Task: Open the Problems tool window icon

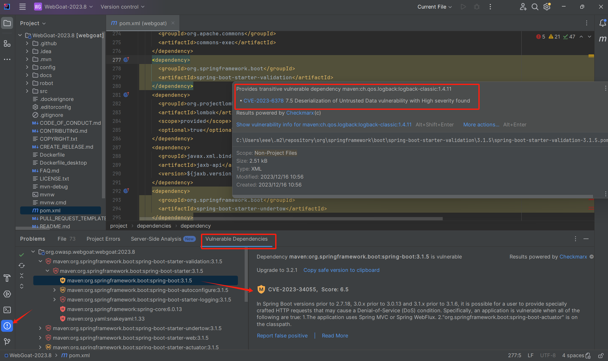Action: pyautogui.click(x=7, y=326)
